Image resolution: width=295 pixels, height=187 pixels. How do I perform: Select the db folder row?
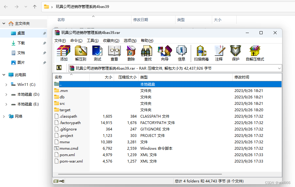pyautogui.click(x=167, y=97)
